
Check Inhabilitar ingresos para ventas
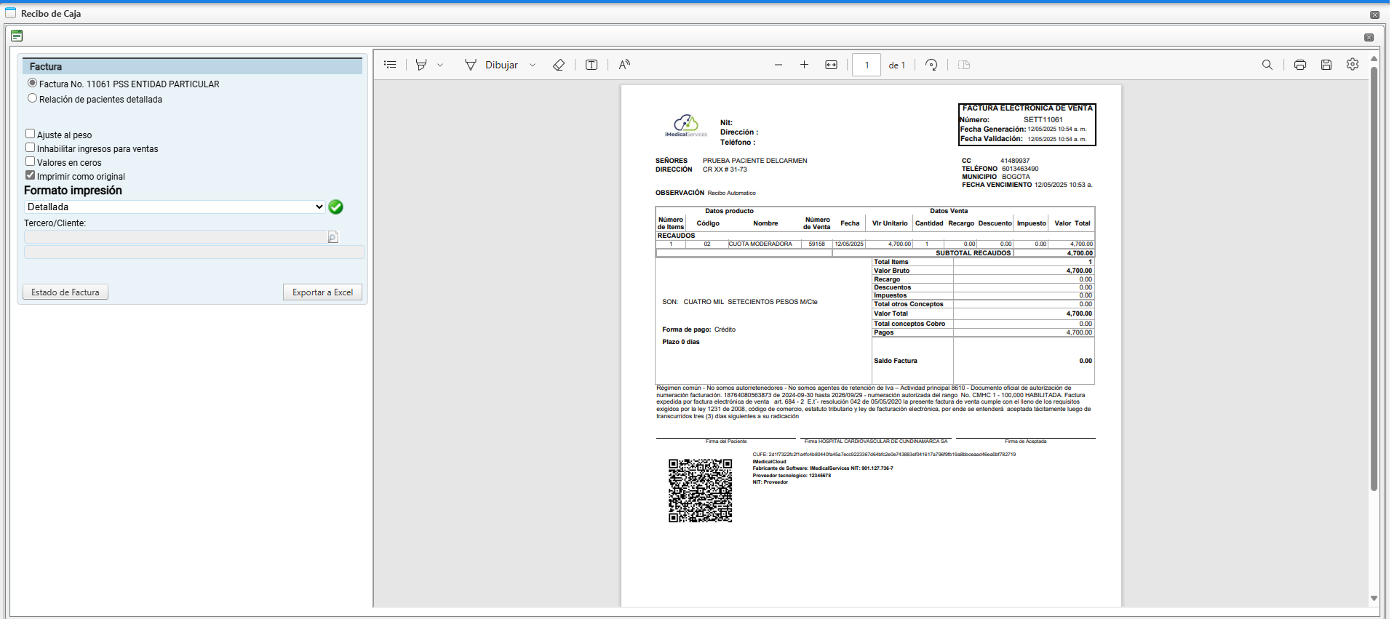(31, 148)
